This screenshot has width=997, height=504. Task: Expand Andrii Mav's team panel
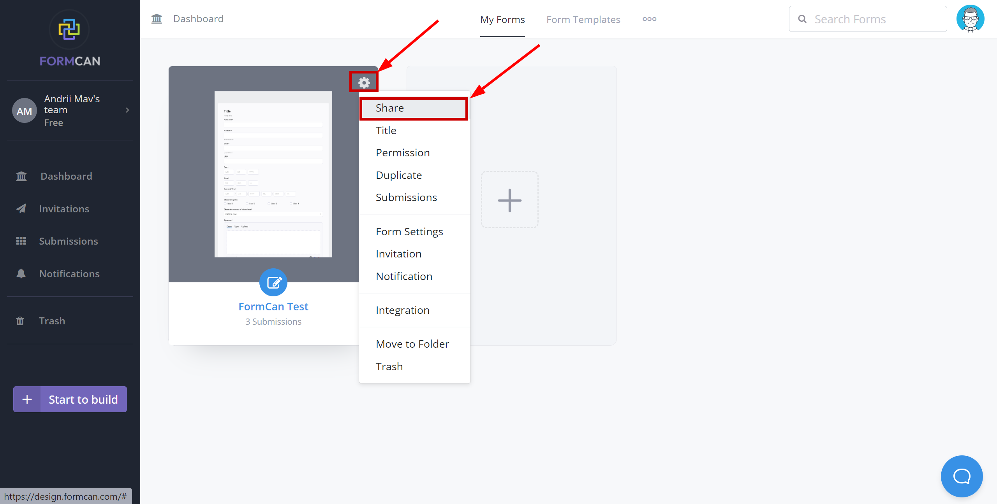pos(127,110)
